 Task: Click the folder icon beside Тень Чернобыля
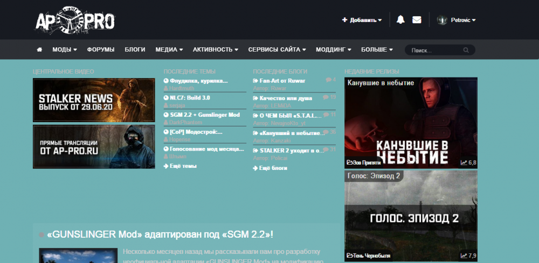pos(350,255)
